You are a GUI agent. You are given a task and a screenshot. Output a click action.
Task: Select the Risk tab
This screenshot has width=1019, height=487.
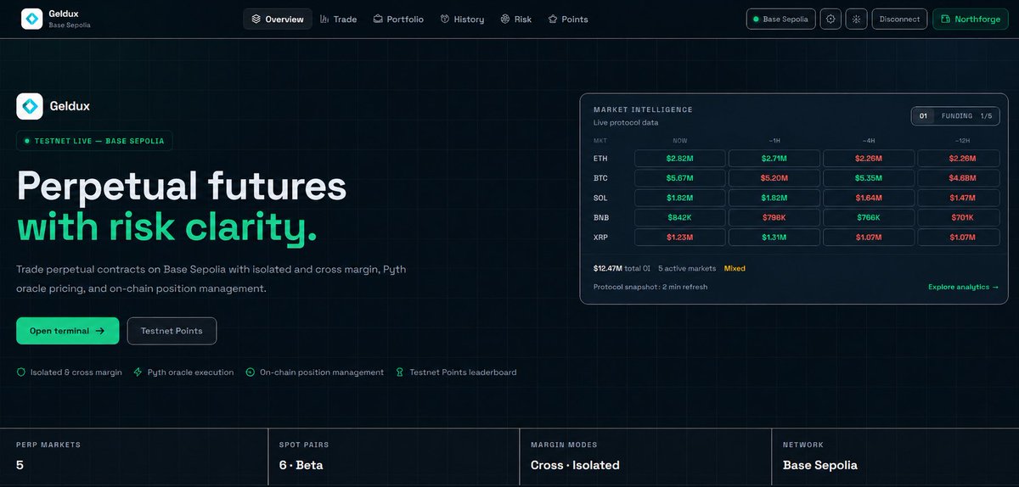(x=515, y=19)
